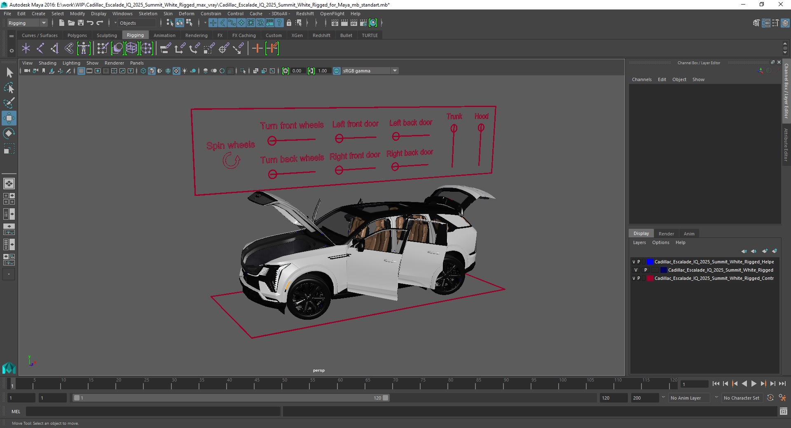
Task: Save the scene with the floppy icon
Action: click(x=81, y=23)
